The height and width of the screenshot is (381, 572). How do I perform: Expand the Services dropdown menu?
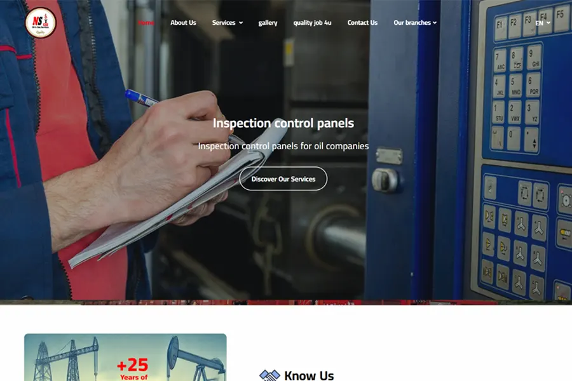pyautogui.click(x=228, y=23)
